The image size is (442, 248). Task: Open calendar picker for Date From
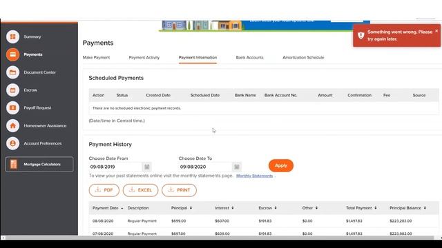point(147,167)
